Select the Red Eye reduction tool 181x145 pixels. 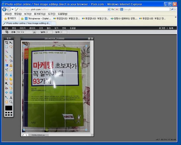pos(7,88)
